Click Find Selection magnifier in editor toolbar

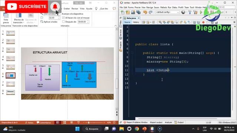(160, 22)
